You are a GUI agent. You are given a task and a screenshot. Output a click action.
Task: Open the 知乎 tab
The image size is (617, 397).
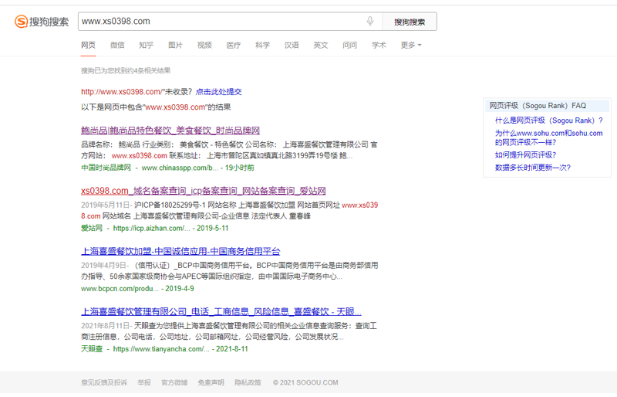point(147,45)
